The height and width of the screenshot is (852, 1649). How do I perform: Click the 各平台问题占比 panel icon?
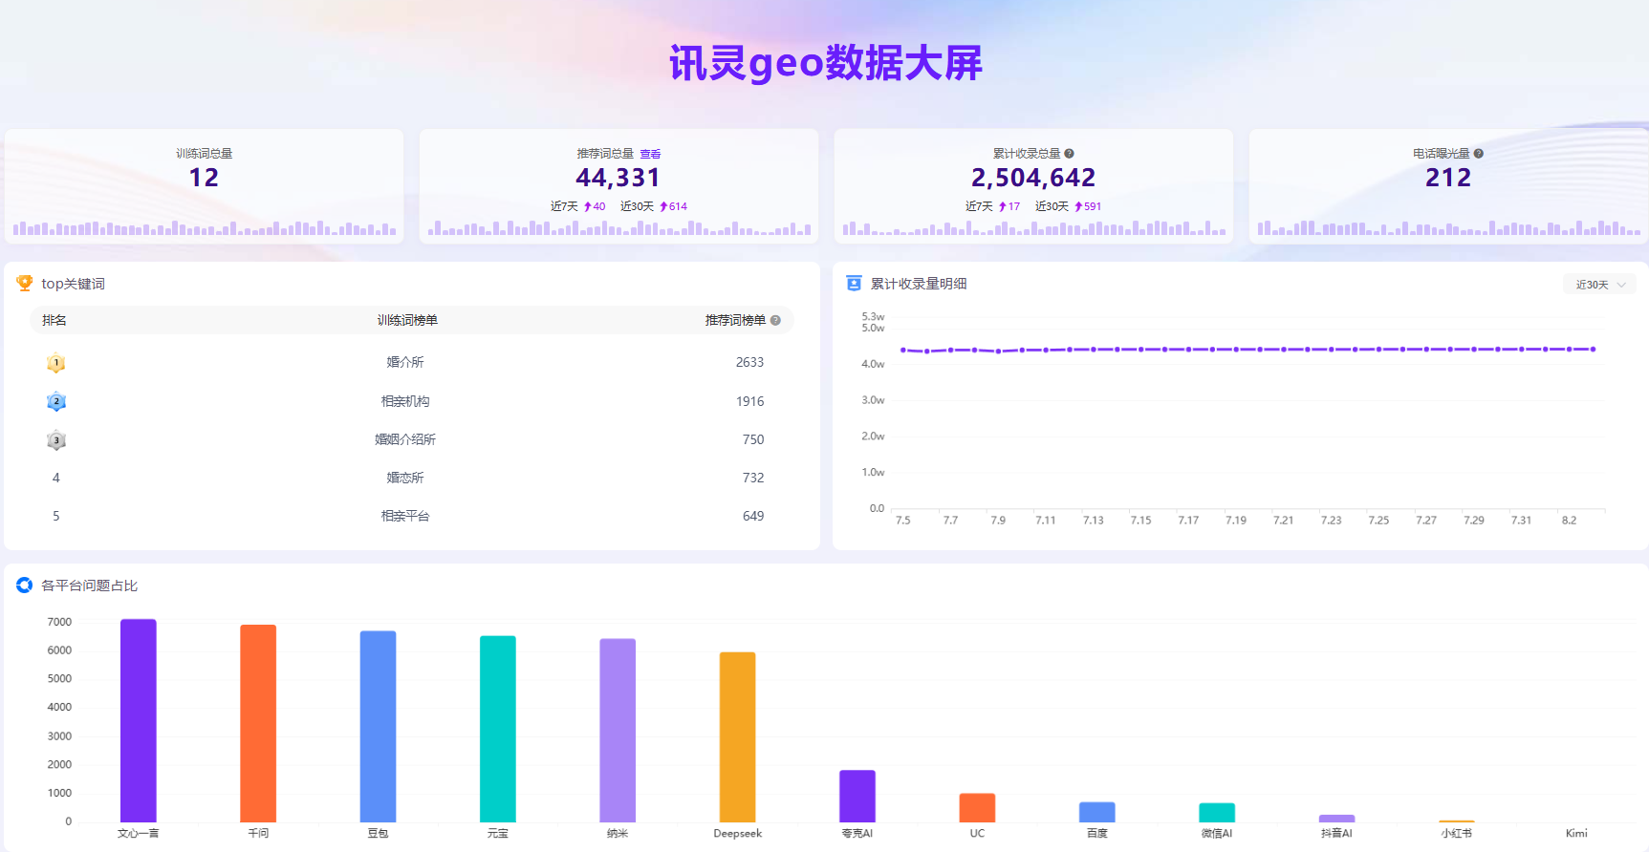[x=25, y=585]
